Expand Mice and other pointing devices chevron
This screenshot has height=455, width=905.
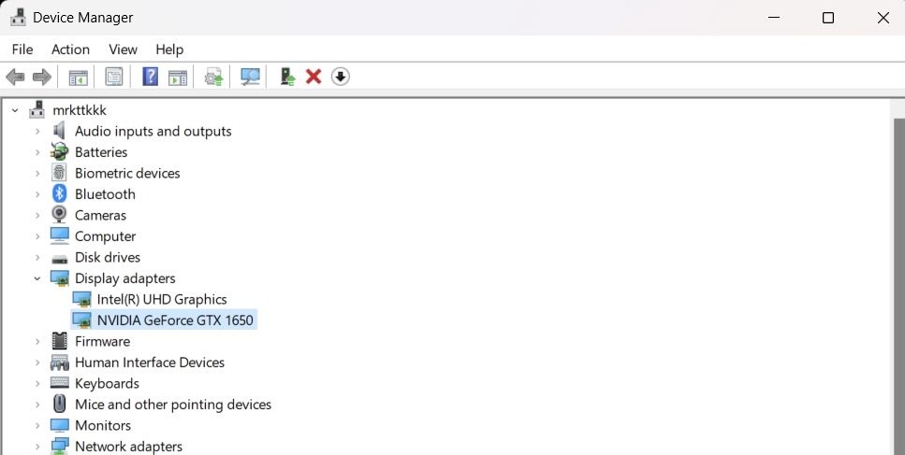(x=36, y=405)
